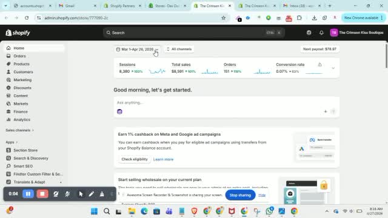Click the Markets globe icon
Screen dimensions: 388x218
8,104
